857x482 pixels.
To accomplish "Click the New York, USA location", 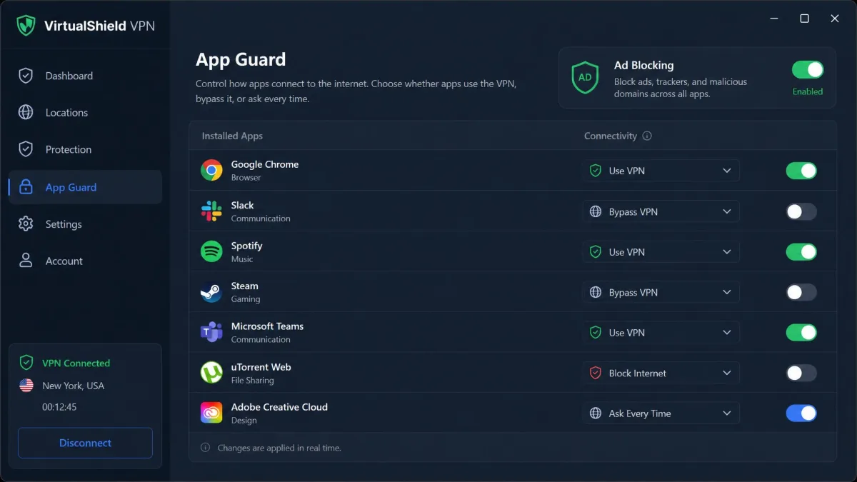I will pyautogui.click(x=73, y=386).
